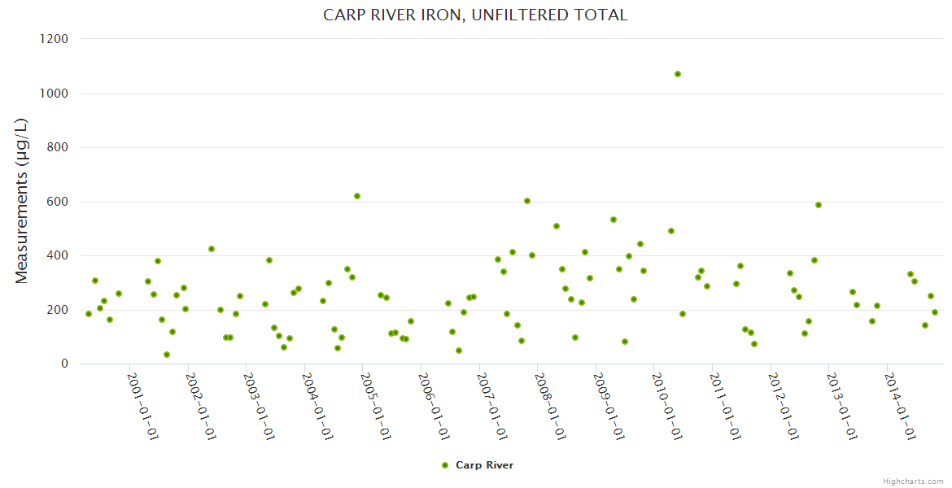Screen dimensions: 952x488
Task: Click the Measurements (µg/L) axis title
Action: coord(22,201)
